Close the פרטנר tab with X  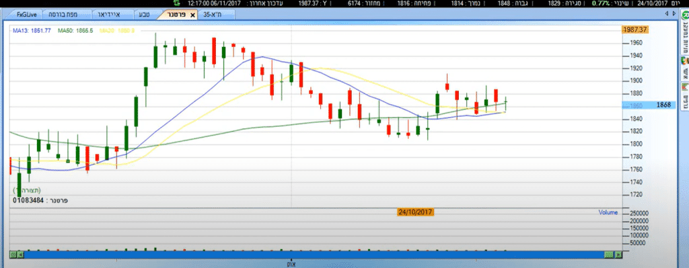click(x=192, y=15)
